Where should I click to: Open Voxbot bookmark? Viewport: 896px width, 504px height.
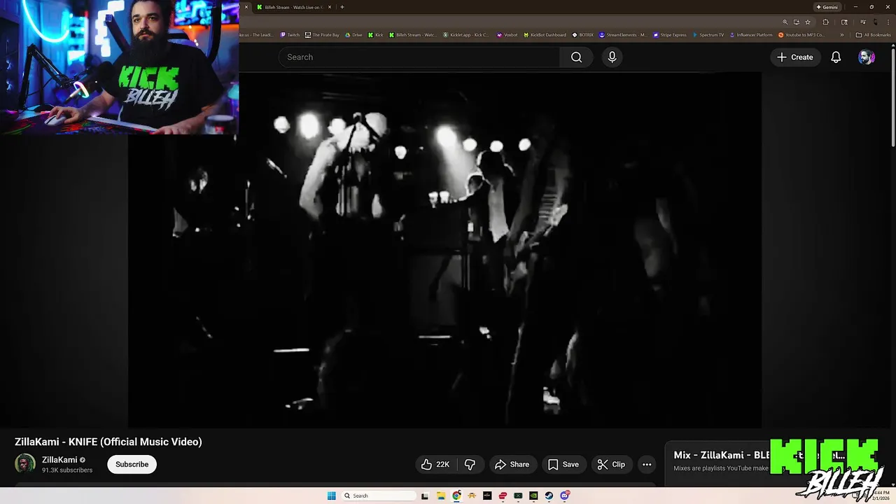tap(507, 35)
